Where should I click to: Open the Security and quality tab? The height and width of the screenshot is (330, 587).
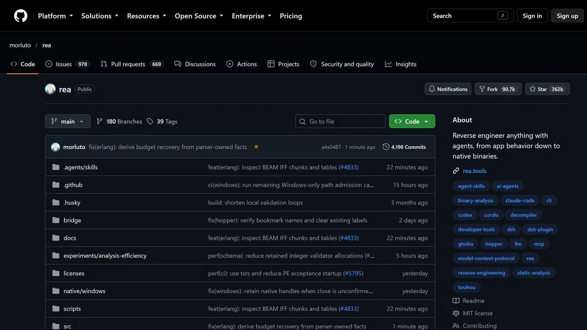pos(342,64)
